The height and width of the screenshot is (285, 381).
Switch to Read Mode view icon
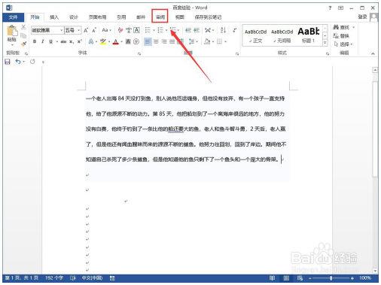click(272, 278)
